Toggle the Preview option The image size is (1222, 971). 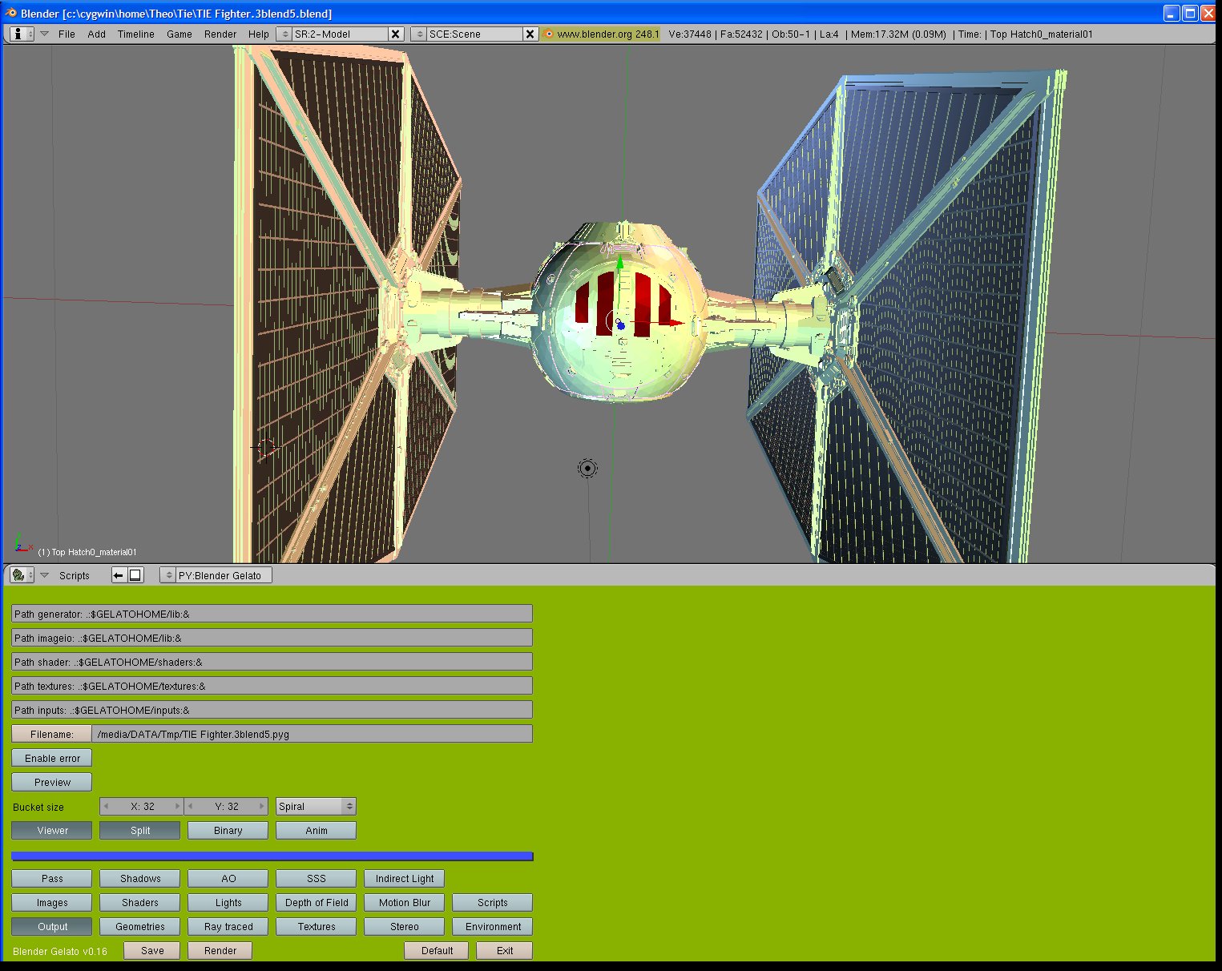click(52, 783)
